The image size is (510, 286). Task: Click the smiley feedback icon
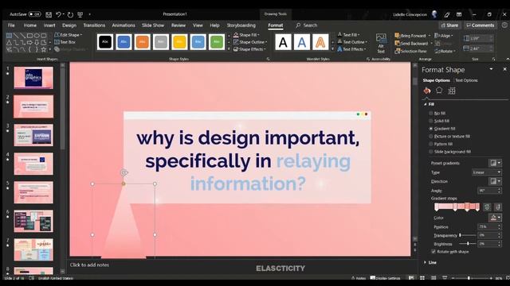click(504, 25)
